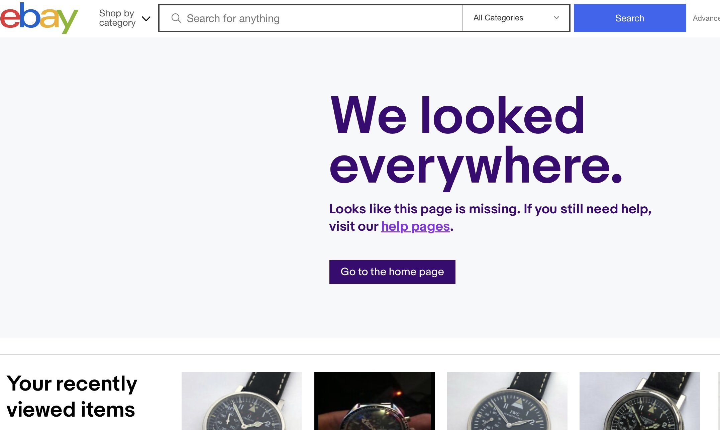Open the Longines watch thumbnail

[x=640, y=401]
